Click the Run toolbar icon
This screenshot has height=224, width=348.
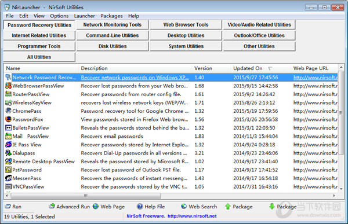tap(8, 207)
